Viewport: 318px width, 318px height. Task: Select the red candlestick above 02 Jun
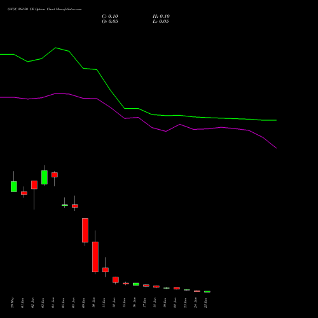point(34,185)
